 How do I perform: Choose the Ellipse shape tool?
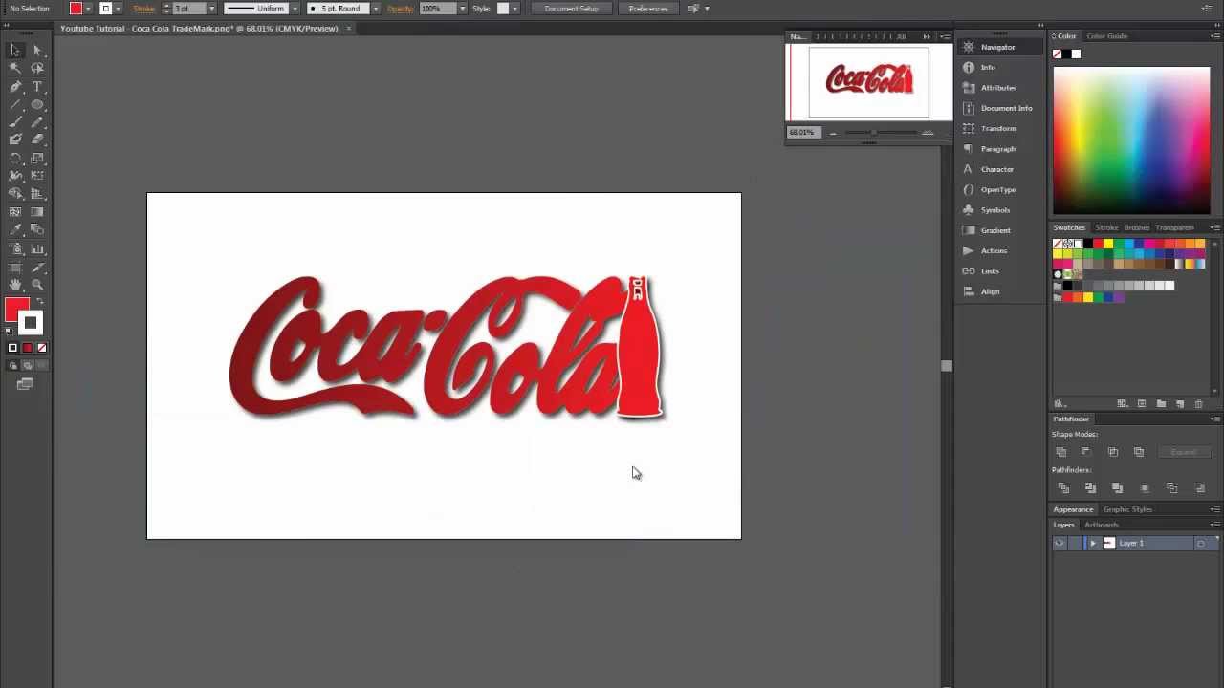click(37, 104)
